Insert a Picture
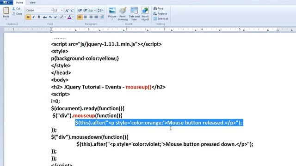The height and width of the screenshot is (166, 296). (x=112, y=12)
